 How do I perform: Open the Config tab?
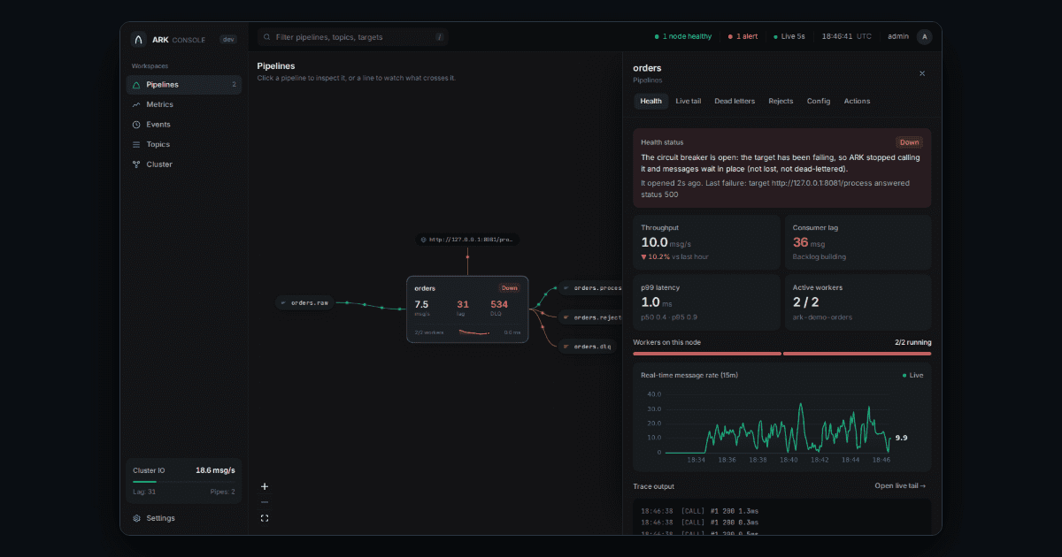pos(819,101)
